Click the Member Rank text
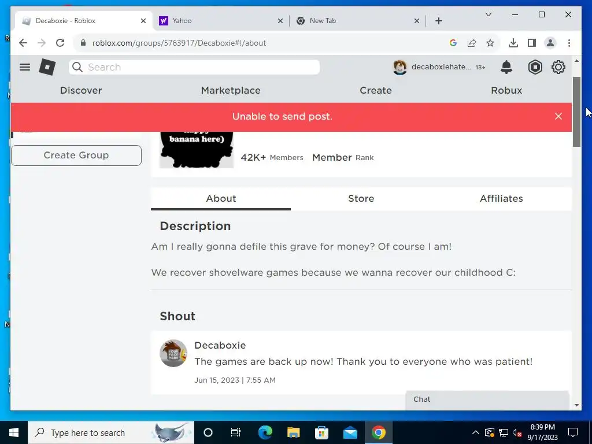592x444 pixels. pyautogui.click(x=343, y=157)
